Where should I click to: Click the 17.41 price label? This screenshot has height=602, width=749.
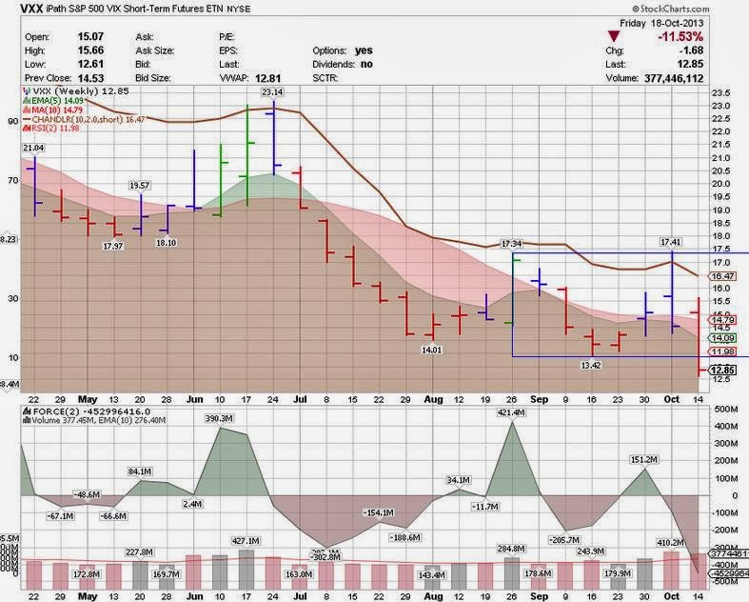[671, 243]
